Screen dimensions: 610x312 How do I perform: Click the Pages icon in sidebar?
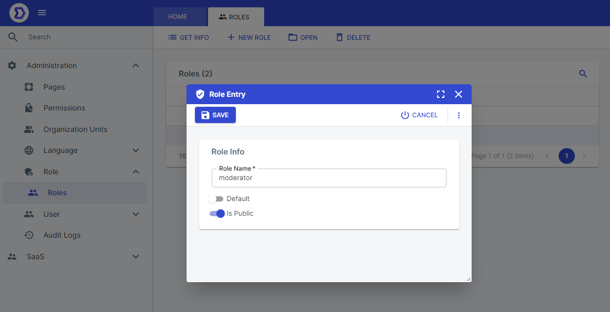pyautogui.click(x=29, y=87)
